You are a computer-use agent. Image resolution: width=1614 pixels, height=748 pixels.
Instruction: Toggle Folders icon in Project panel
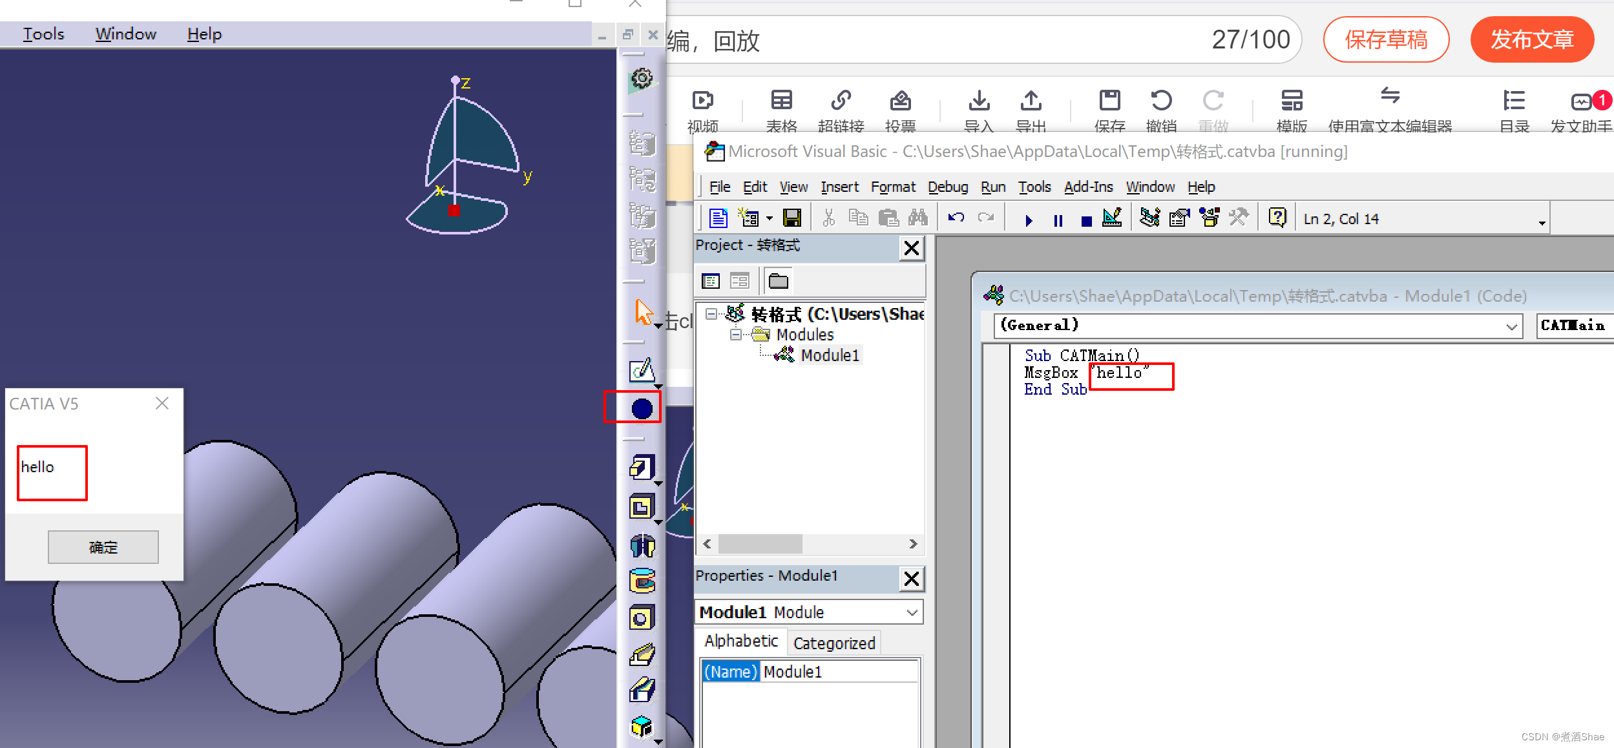click(x=779, y=281)
